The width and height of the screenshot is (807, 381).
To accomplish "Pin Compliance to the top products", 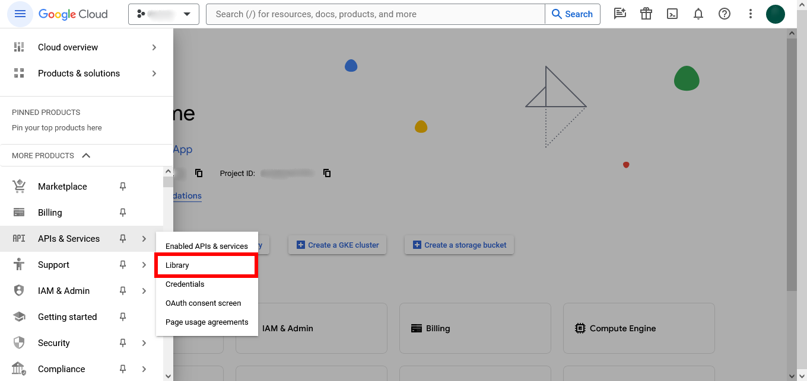I will click(123, 369).
